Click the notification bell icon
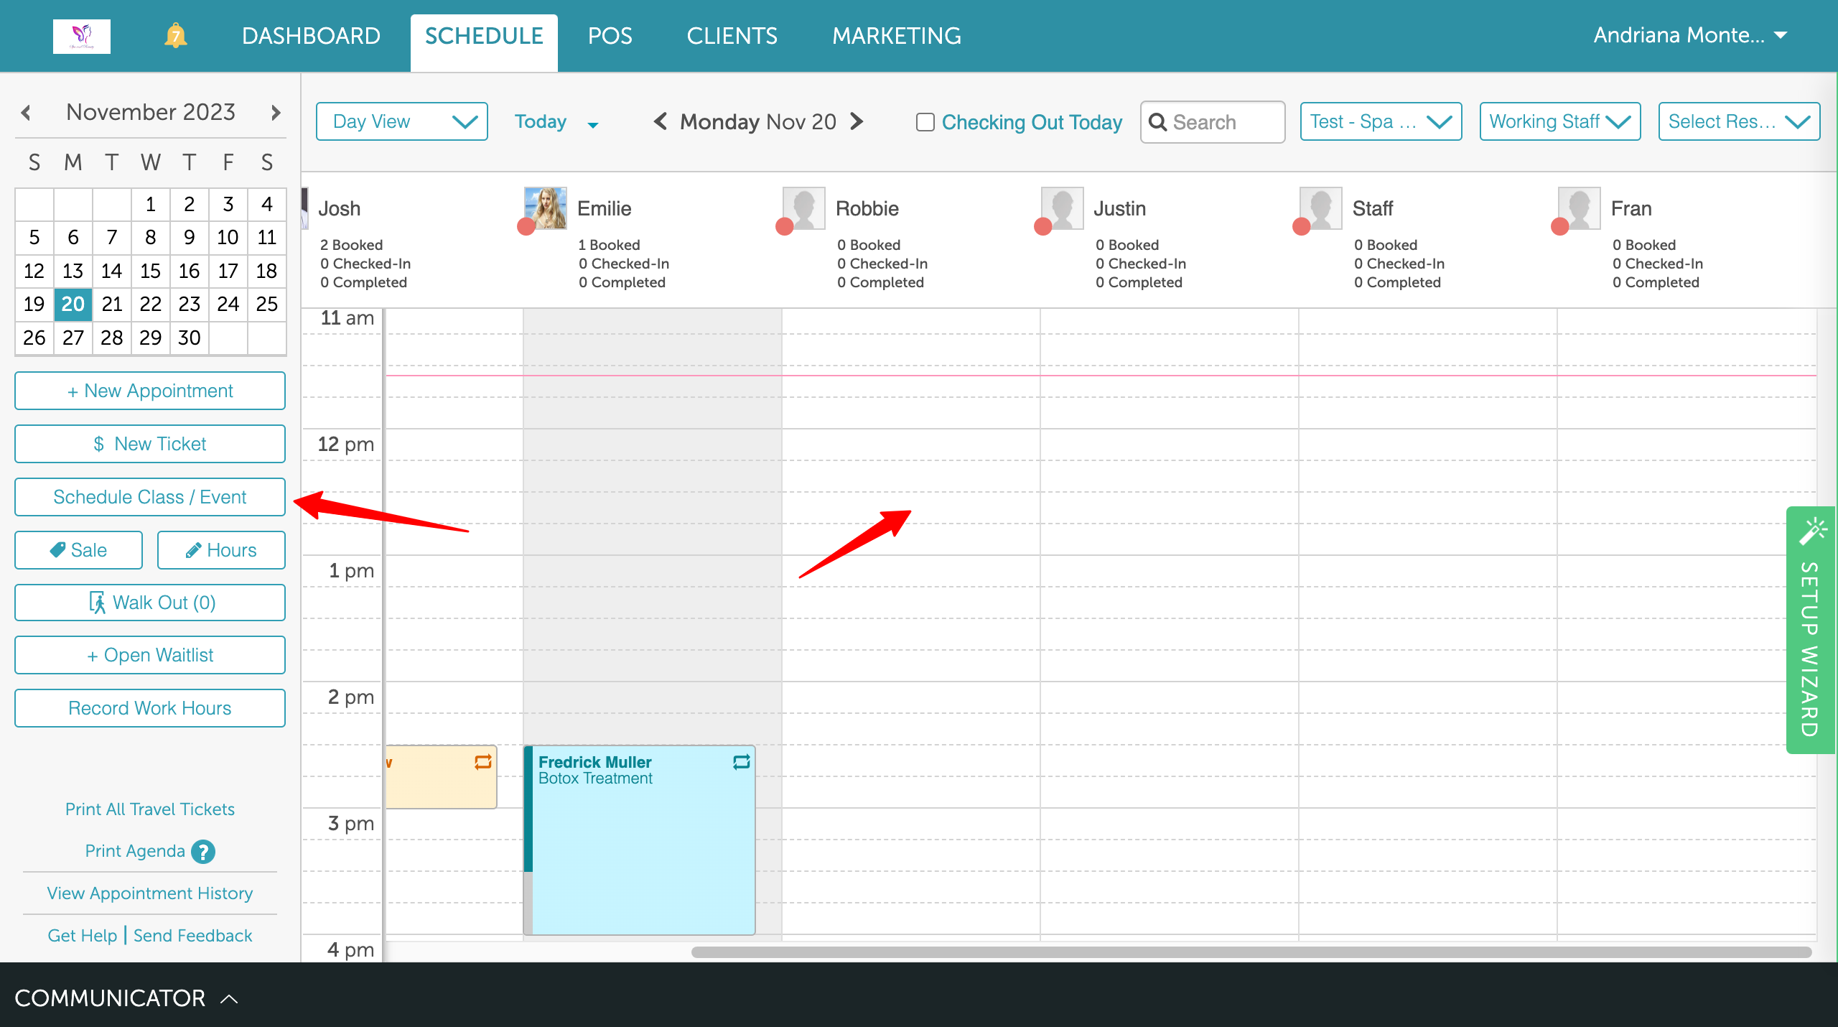Viewport: 1838px width, 1027px height. click(x=175, y=35)
